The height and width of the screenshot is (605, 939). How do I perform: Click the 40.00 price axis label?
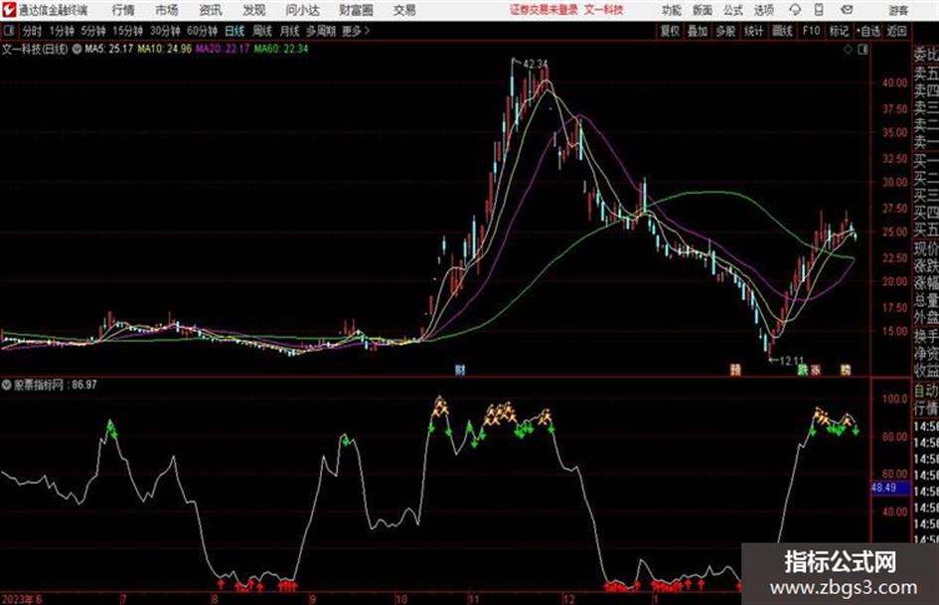[894, 83]
